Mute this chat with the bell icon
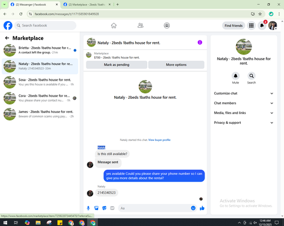This screenshot has height=226, width=284. (235, 76)
